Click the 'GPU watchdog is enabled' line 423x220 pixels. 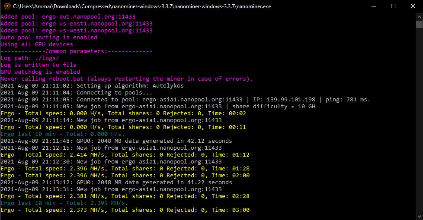[40, 72]
